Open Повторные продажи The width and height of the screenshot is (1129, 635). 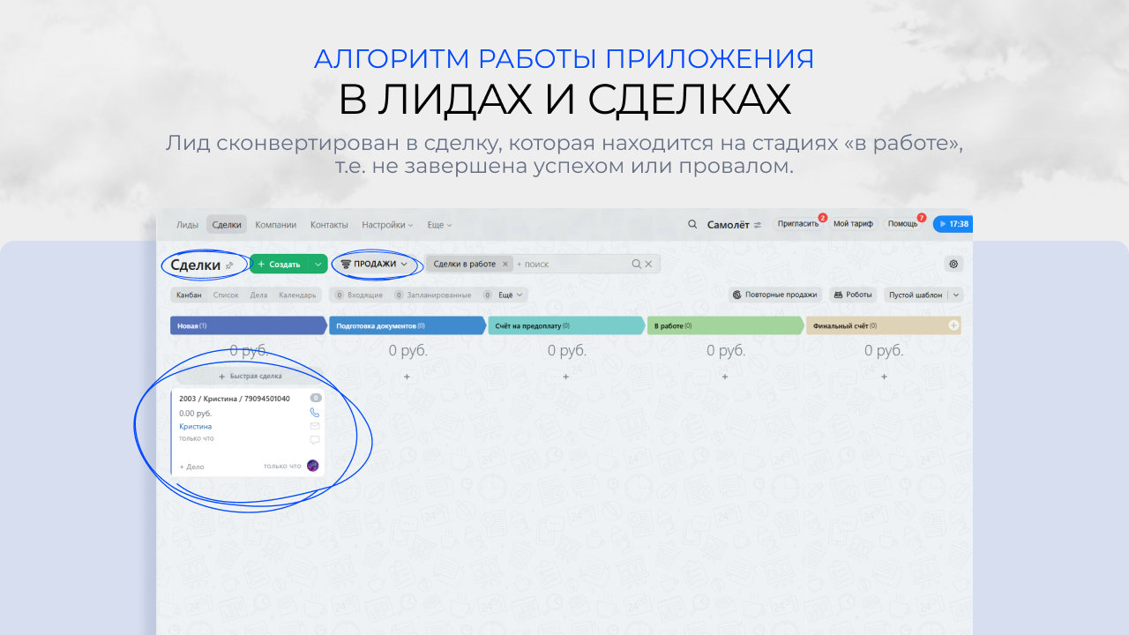[x=774, y=295]
